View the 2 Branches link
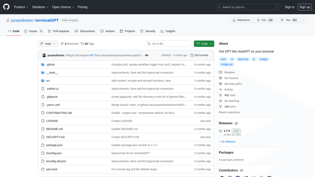 tap(70, 44)
